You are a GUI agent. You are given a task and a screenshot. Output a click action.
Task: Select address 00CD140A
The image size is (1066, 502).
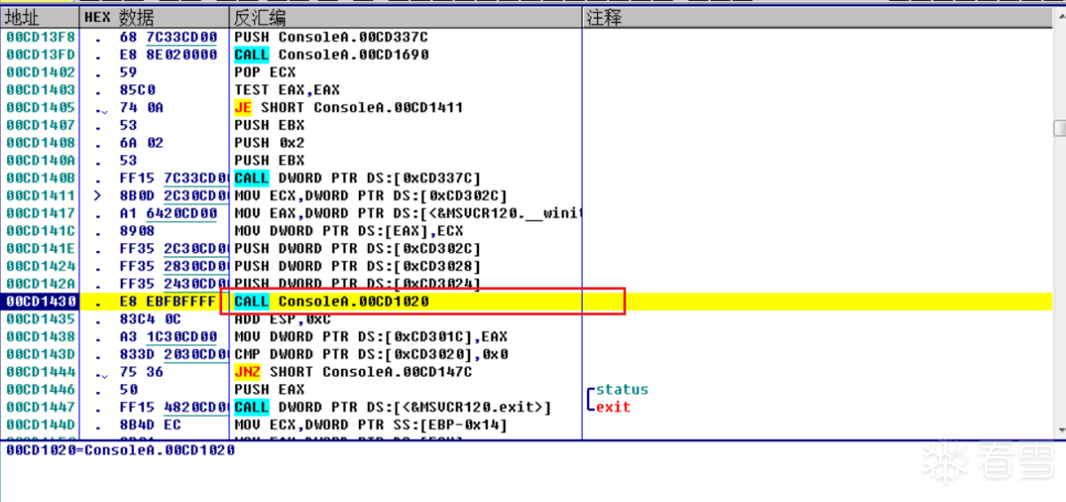click(x=41, y=161)
